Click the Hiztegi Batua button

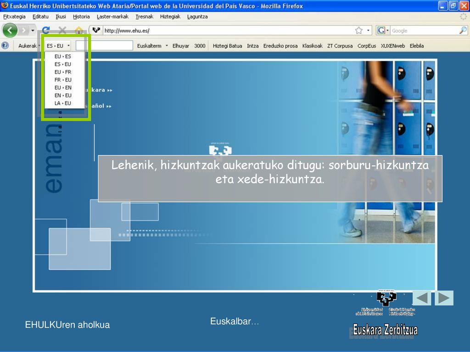coord(227,46)
